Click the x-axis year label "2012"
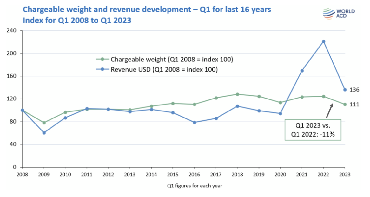Screen dimensions: 370x197 point(108,175)
